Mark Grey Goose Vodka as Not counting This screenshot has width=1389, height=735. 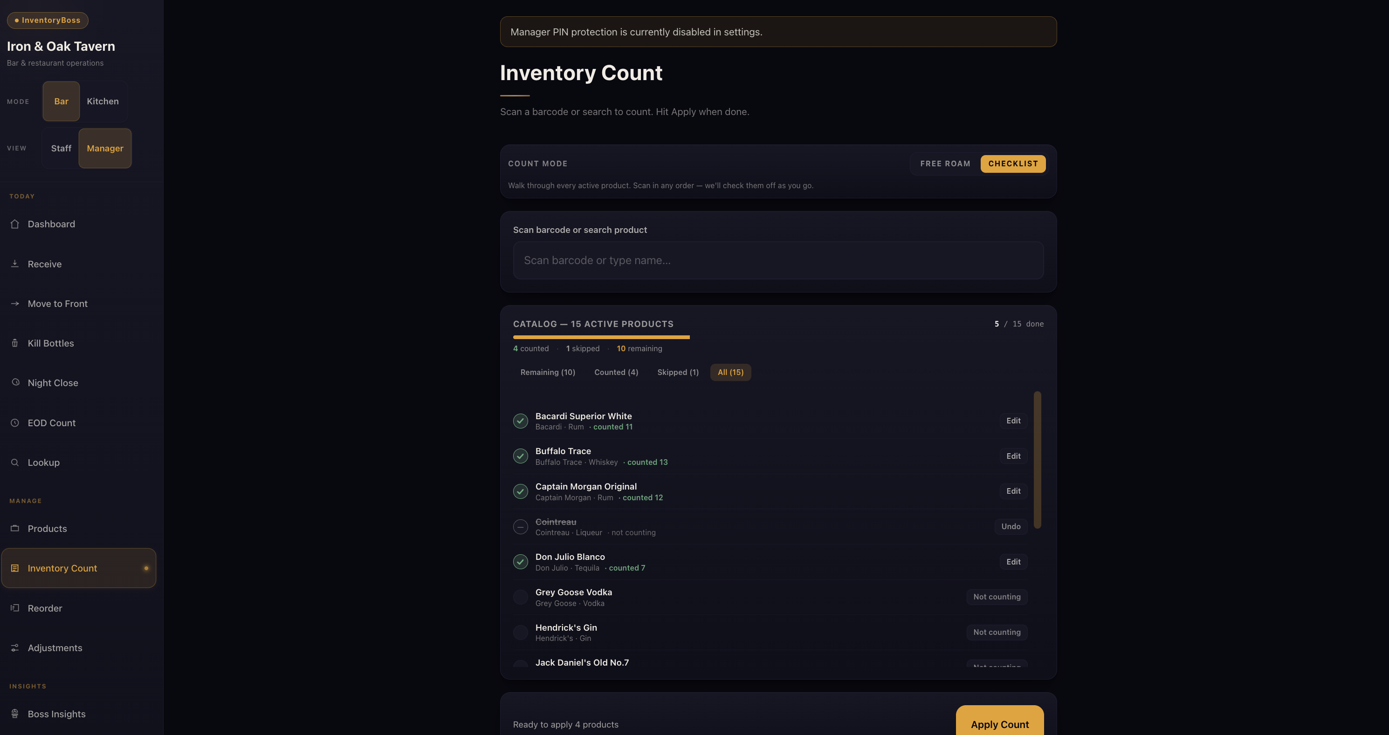click(997, 597)
